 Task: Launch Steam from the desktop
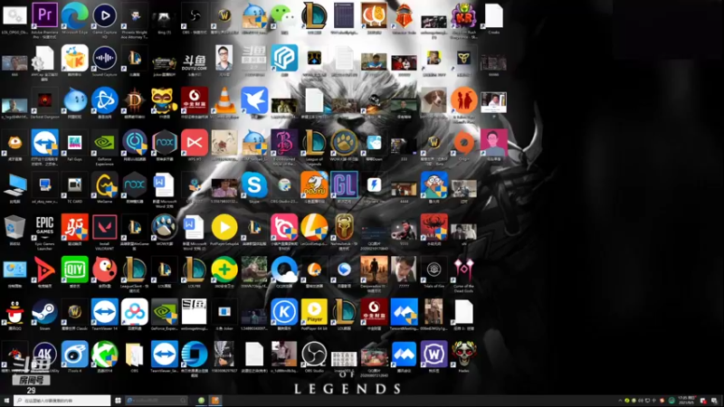coord(44,312)
